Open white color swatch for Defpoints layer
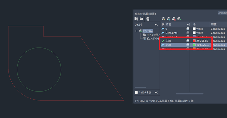The image size is (227, 118). point(194,33)
